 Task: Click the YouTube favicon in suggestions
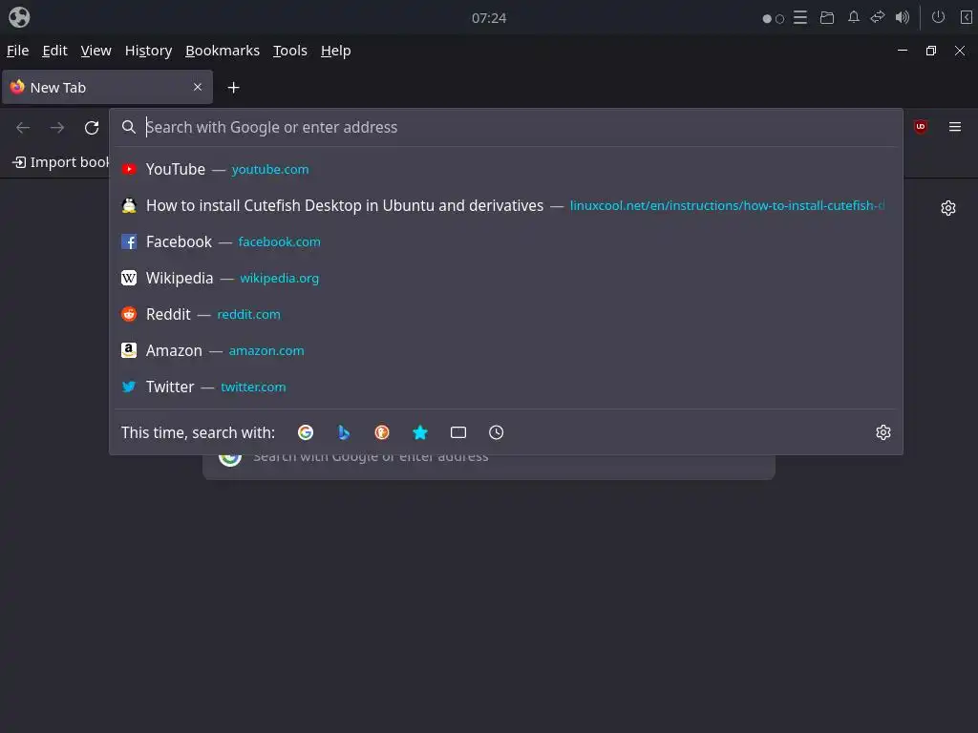tap(129, 170)
